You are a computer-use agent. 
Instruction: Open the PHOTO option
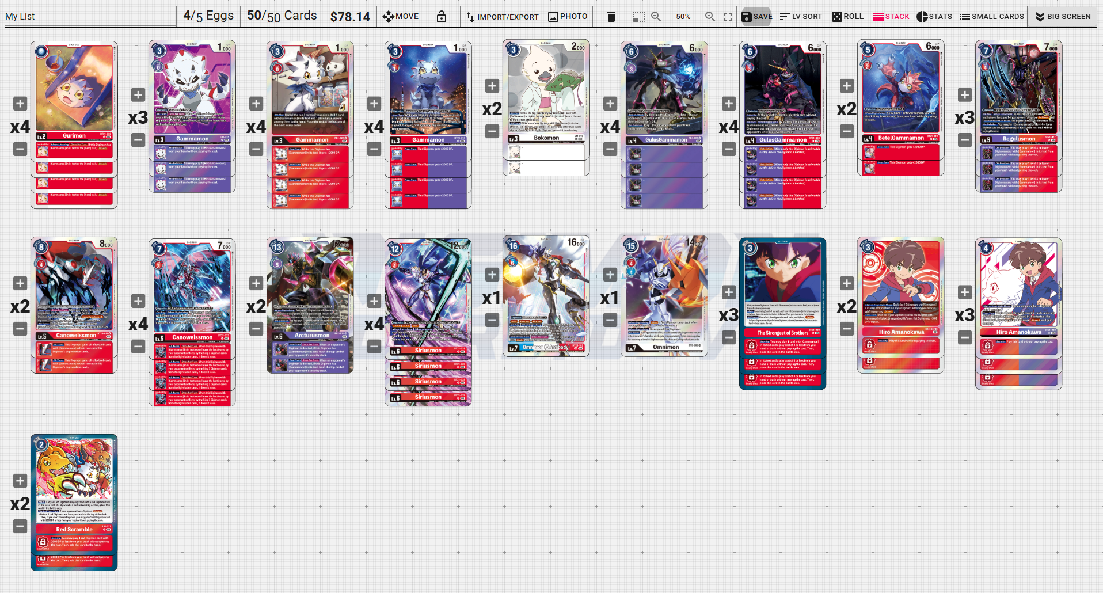pos(568,17)
